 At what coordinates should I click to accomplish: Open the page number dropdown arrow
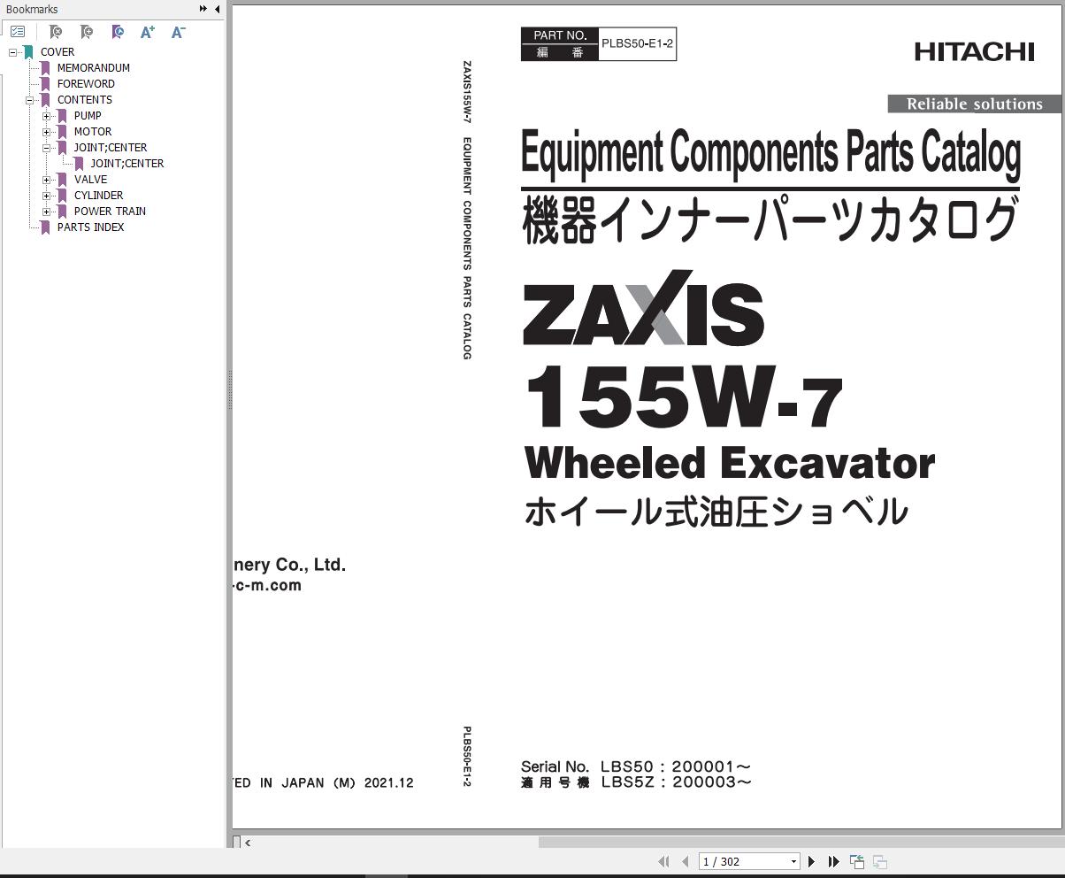click(793, 861)
